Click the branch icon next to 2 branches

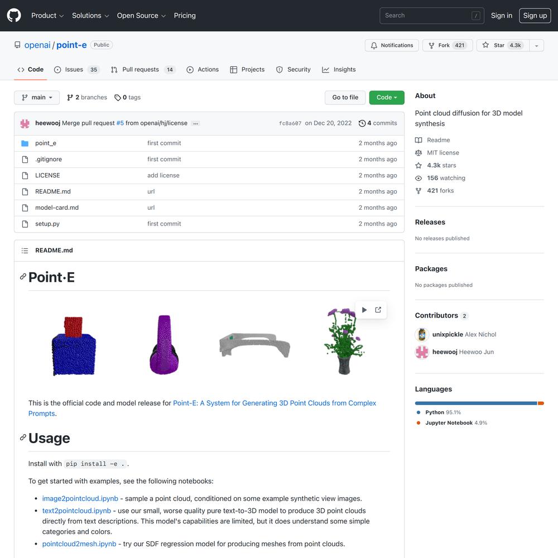point(70,98)
